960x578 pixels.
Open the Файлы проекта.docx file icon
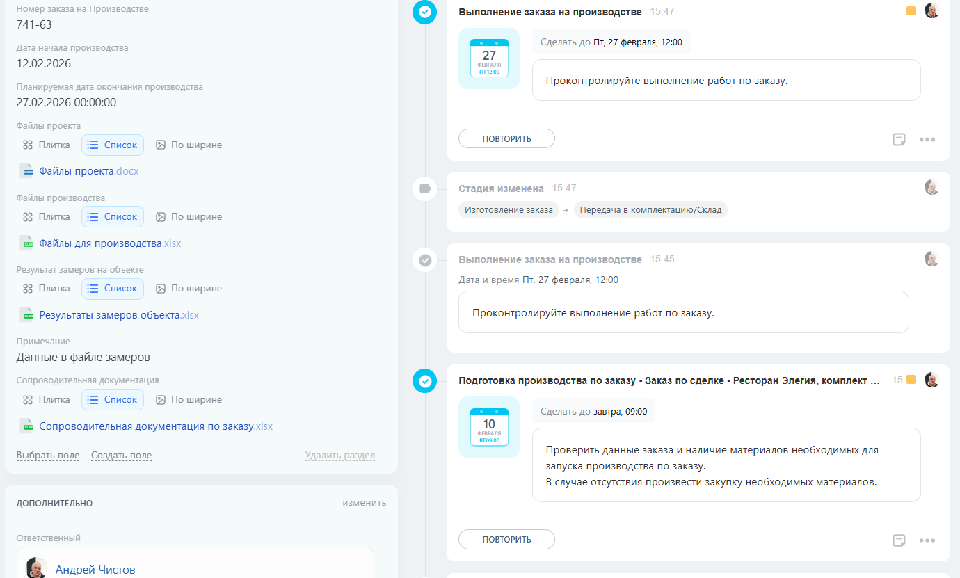(27, 171)
